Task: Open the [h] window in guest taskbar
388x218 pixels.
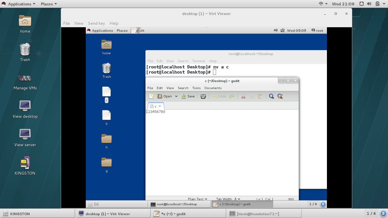Action: click(117, 204)
